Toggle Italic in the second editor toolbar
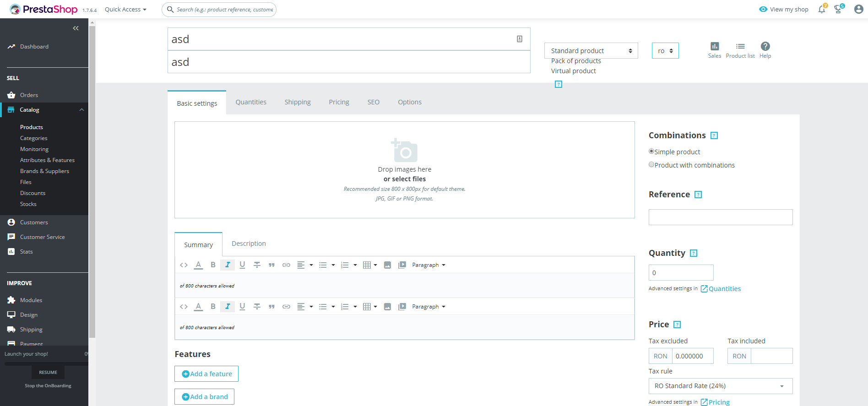The height and width of the screenshot is (406, 868). click(228, 307)
